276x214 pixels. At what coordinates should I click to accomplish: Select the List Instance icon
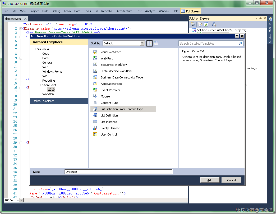click(95, 122)
